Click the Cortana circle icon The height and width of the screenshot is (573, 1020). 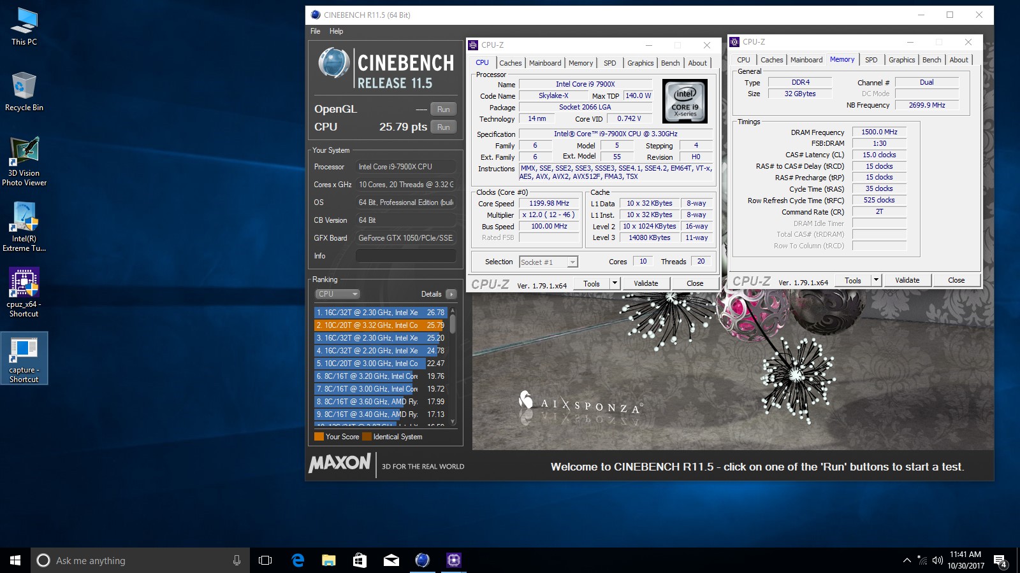(43, 560)
